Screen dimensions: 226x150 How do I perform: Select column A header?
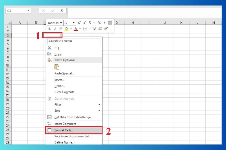(19, 23)
